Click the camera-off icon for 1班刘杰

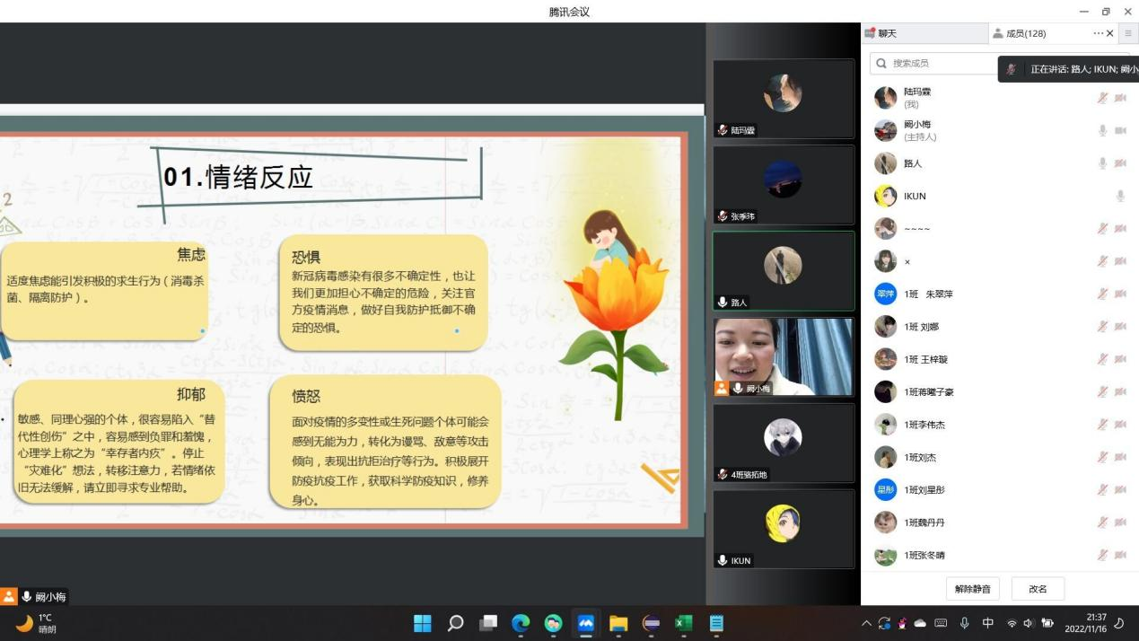1120,457
